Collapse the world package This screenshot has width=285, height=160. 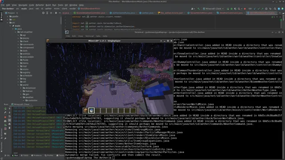(18, 85)
